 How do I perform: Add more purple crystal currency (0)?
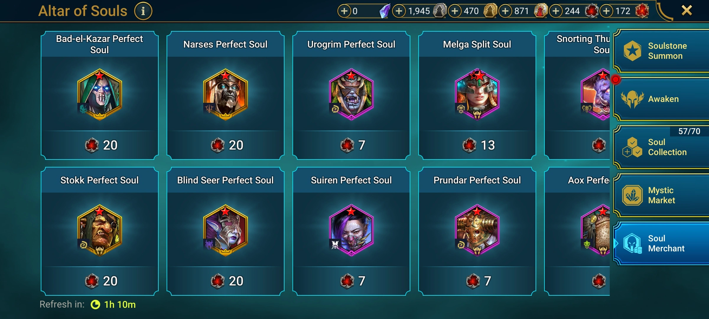(x=344, y=11)
